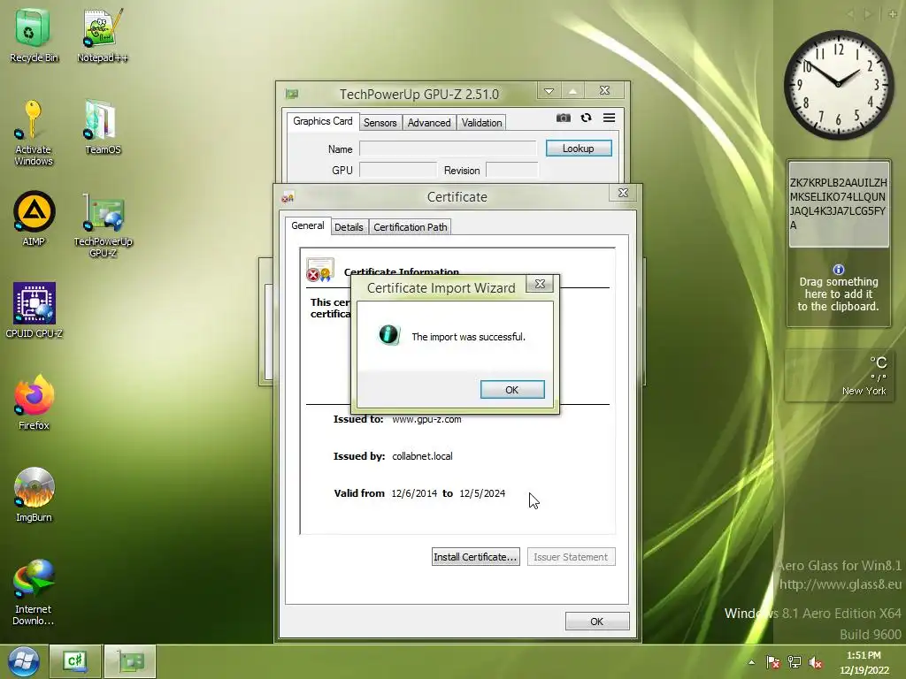Click 'The import was successful.' message
The image size is (906, 679).
click(x=469, y=337)
